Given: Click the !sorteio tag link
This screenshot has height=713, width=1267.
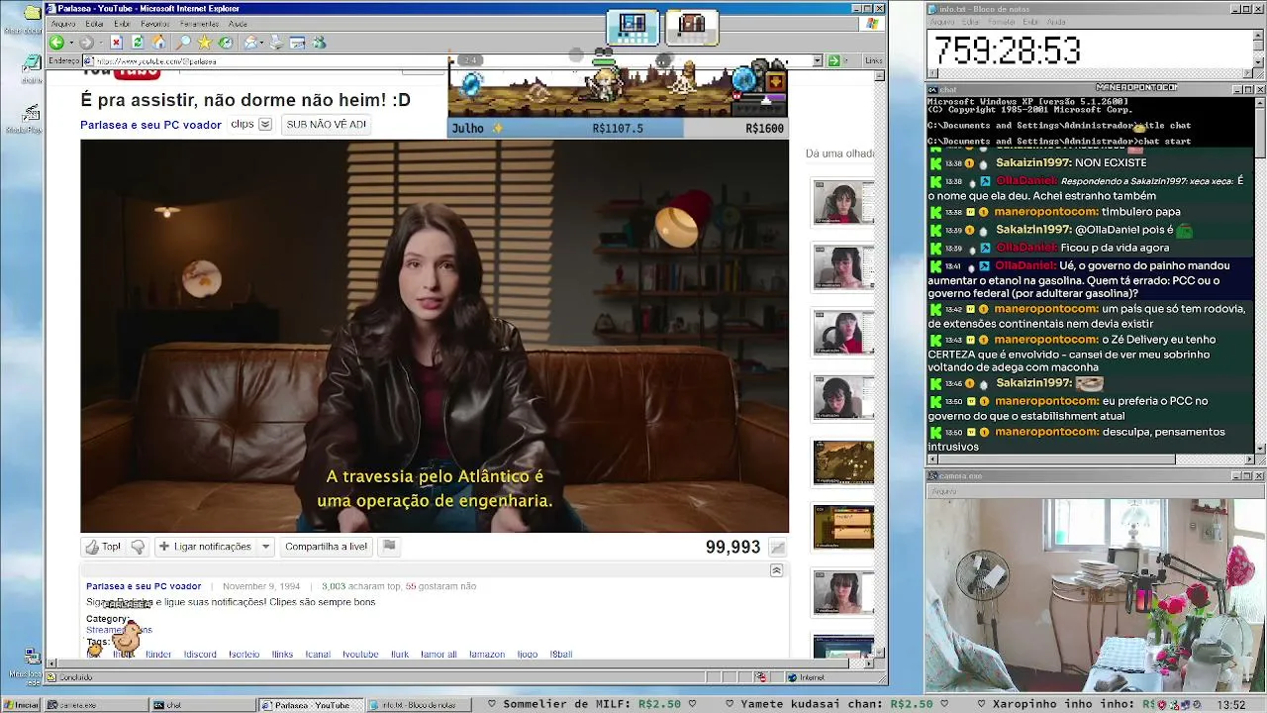Looking at the screenshot, I should click(x=244, y=655).
